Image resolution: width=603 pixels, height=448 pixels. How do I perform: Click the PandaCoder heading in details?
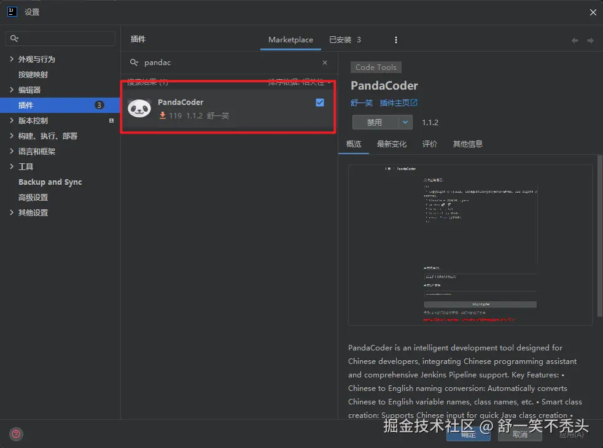(x=384, y=85)
